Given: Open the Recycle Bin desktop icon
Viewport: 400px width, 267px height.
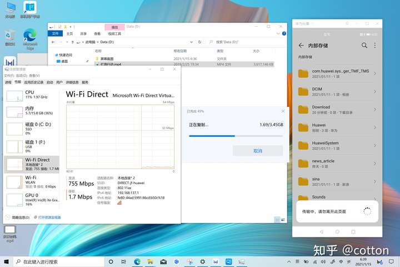Looking at the screenshot, I should (x=9, y=38).
